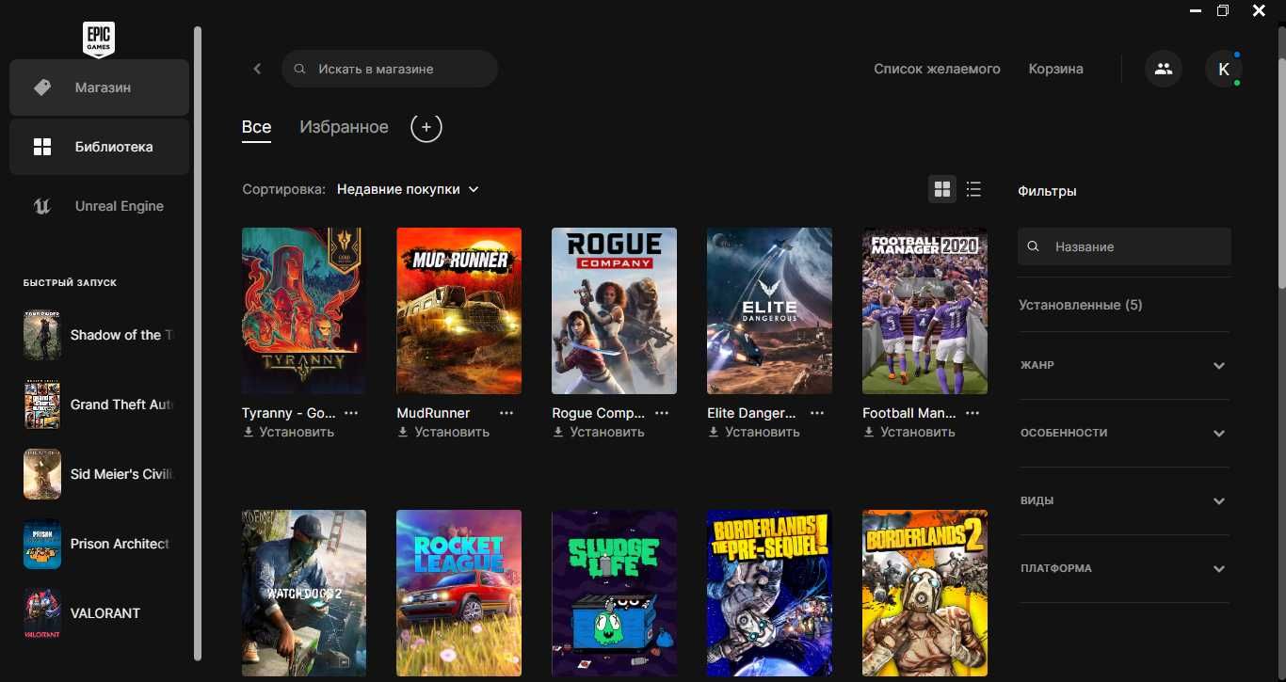The image size is (1286, 682).
Task: Open the Epic Games logo home
Action: click(x=99, y=40)
